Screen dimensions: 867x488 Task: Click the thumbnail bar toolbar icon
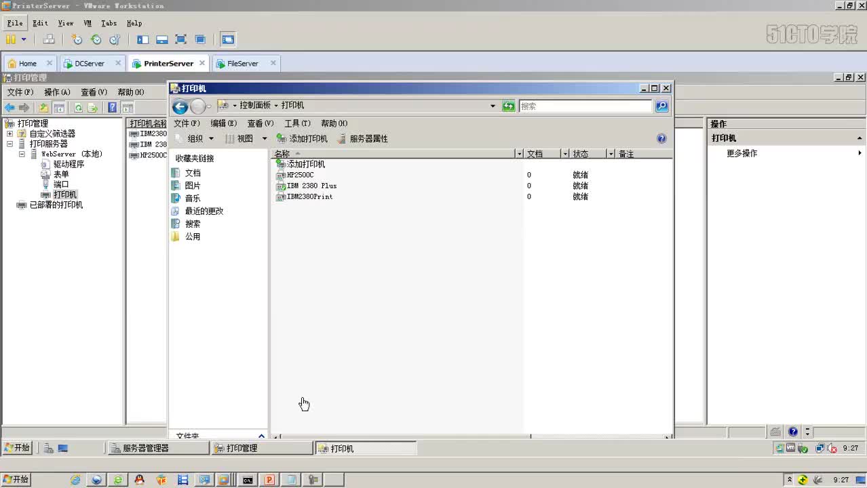[x=162, y=39]
